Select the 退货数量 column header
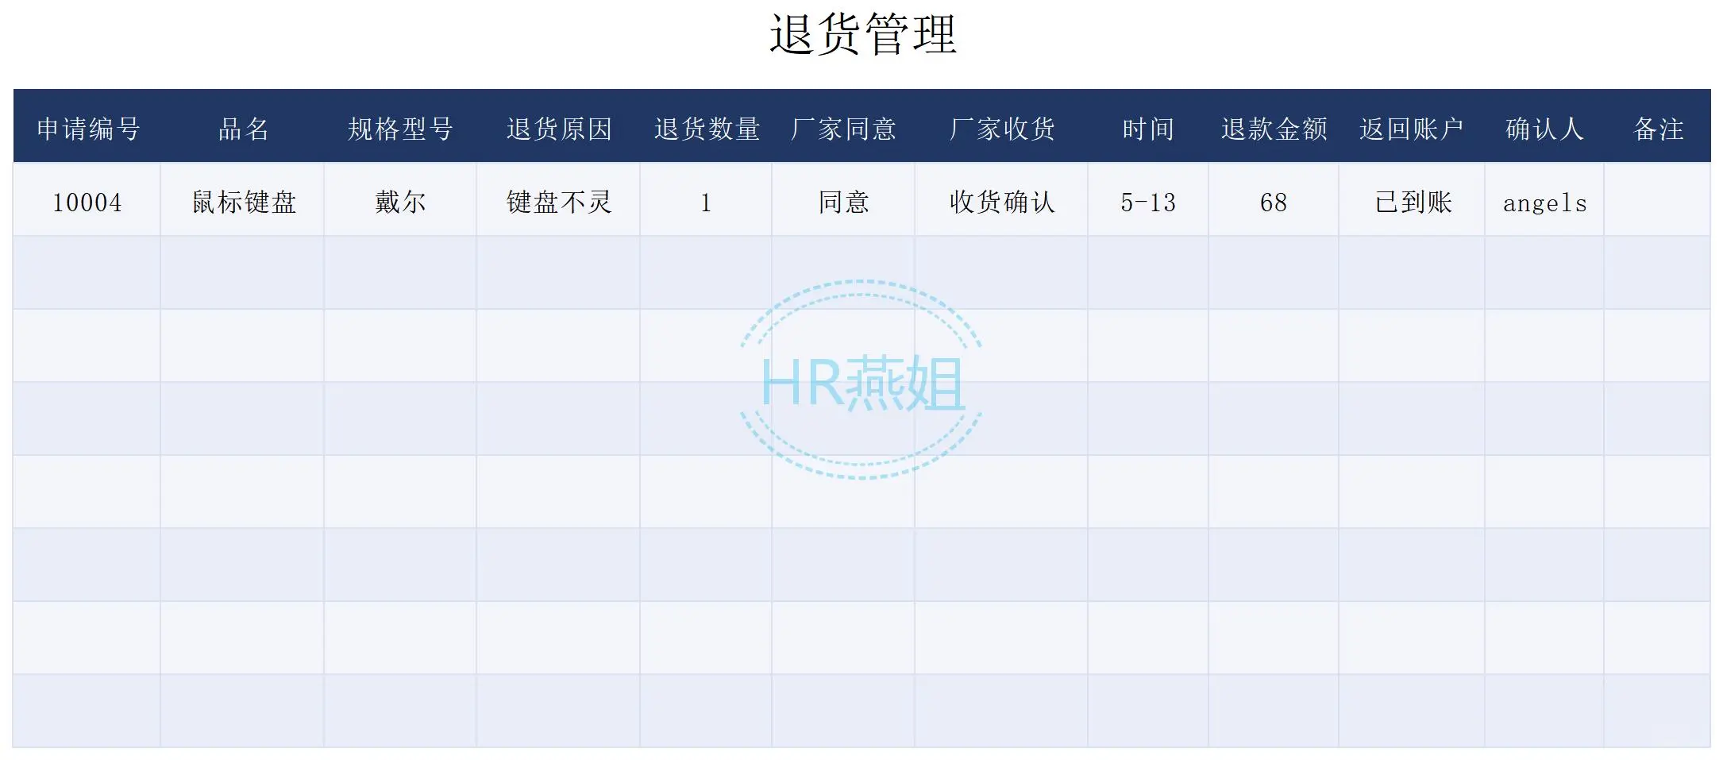Image resolution: width=1723 pixels, height=760 pixels. coord(707,128)
